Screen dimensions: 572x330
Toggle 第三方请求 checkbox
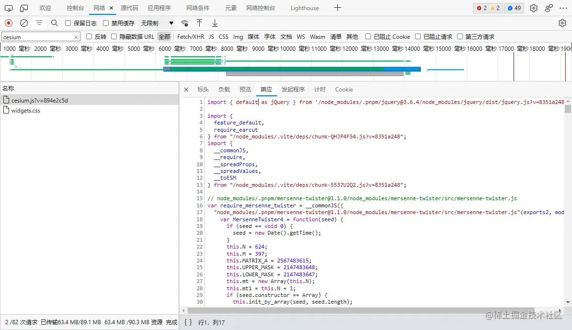point(460,36)
